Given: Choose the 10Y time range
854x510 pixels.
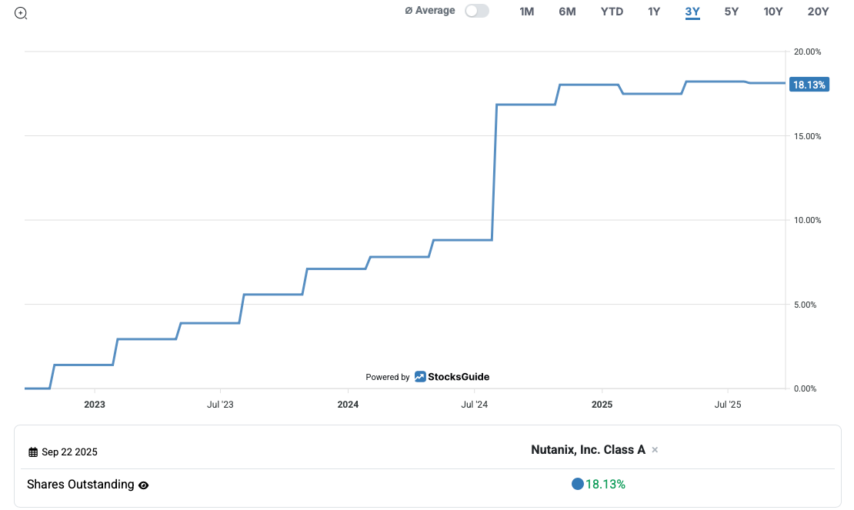Looking at the screenshot, I should [773, 12].
